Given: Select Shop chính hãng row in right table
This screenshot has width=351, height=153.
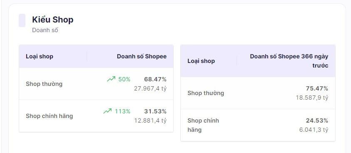Looking at the screenshot, I should (x=258, y=125).
